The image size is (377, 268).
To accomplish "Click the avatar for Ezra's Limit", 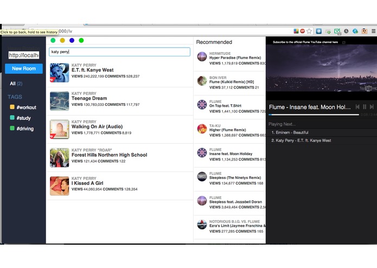I will 202,225.
